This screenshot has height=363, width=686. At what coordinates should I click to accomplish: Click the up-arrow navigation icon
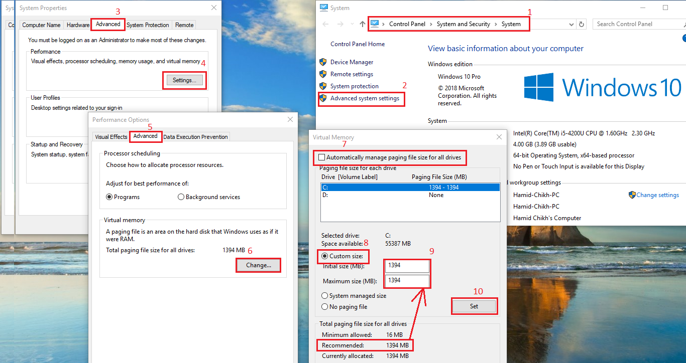point(363,24)
